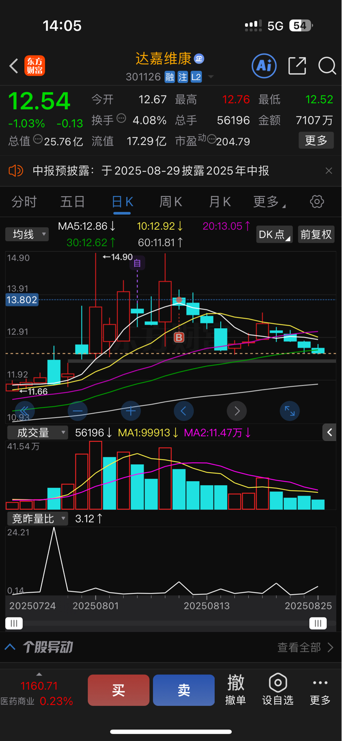
Task: Open the 均线 indicator dropdown
Action: [x=27, y=234]
